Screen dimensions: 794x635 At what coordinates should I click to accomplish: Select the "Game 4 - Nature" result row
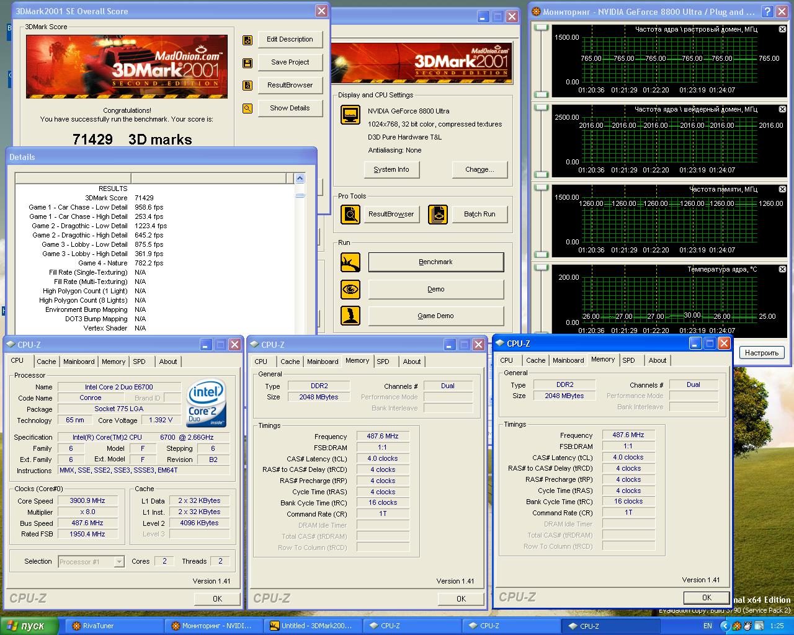pyautogui.click(x=155, y=263)
